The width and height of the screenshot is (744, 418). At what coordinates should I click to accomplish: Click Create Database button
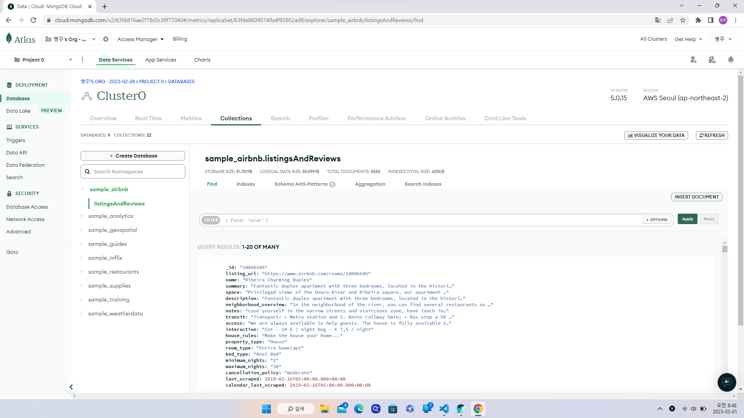point(133,156)
